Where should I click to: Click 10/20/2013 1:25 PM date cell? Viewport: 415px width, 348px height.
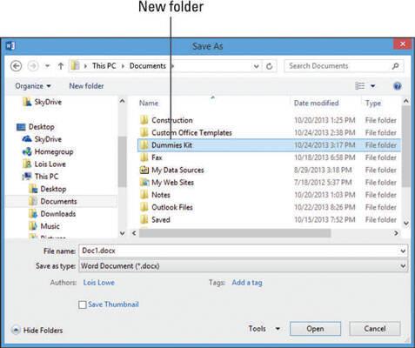pyautogui.click(x=325, y=120)
